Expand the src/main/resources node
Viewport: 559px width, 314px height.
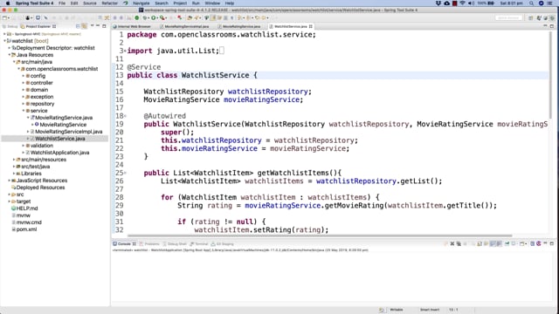click(x=14, y=160)
